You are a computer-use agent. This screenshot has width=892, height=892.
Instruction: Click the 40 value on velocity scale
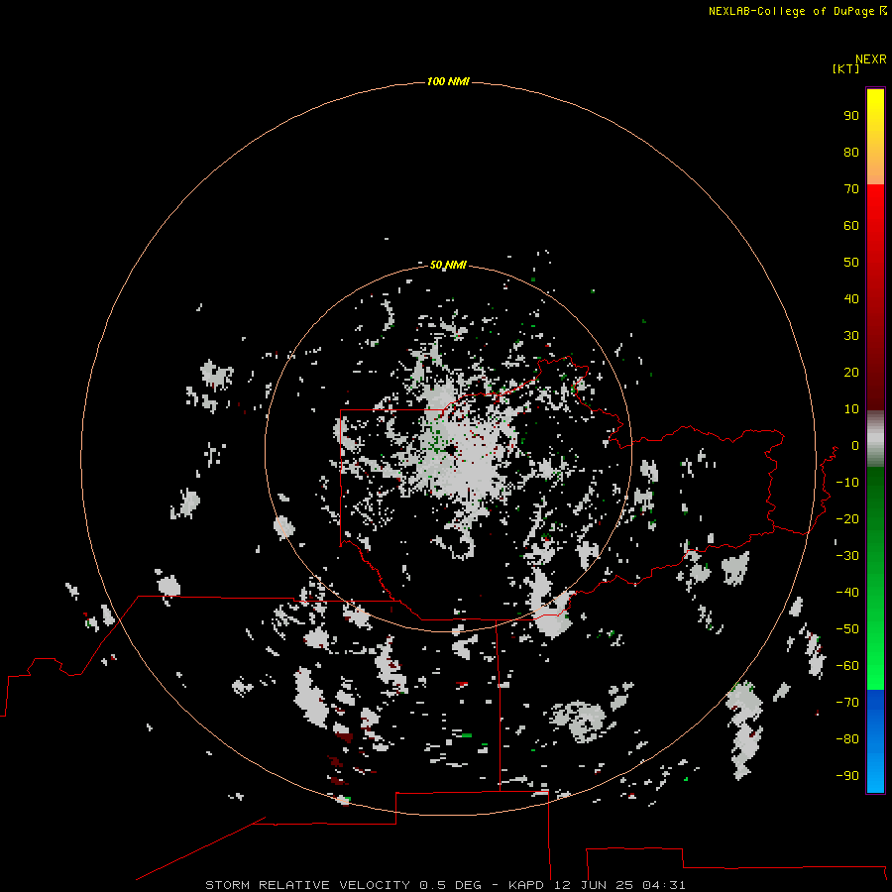click(851, 299)
